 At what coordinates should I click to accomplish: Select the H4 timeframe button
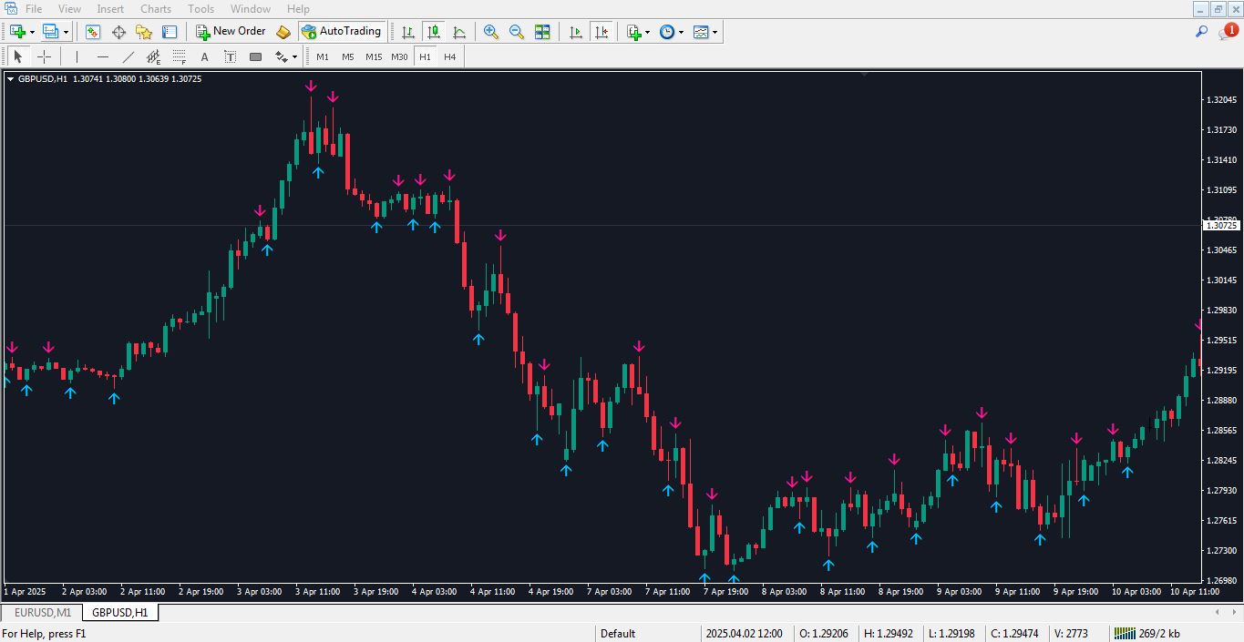[449, 56]
